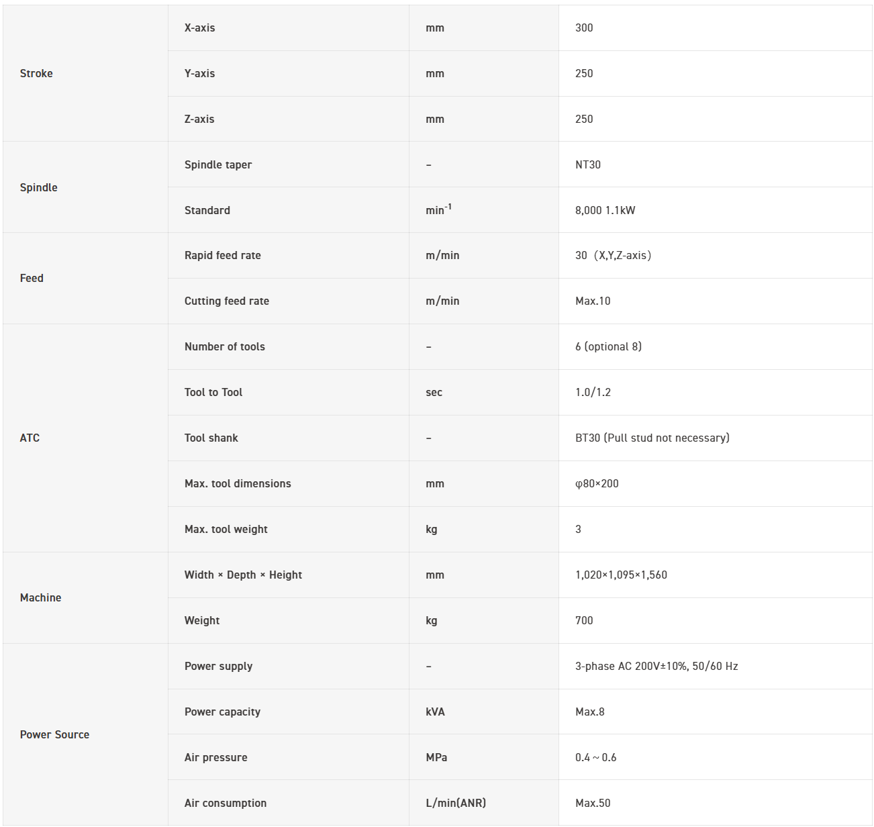874x827 pixels.
Task: Click the 6 (optional 8) value
Action: pyautogui.click(x=608, y=346)
